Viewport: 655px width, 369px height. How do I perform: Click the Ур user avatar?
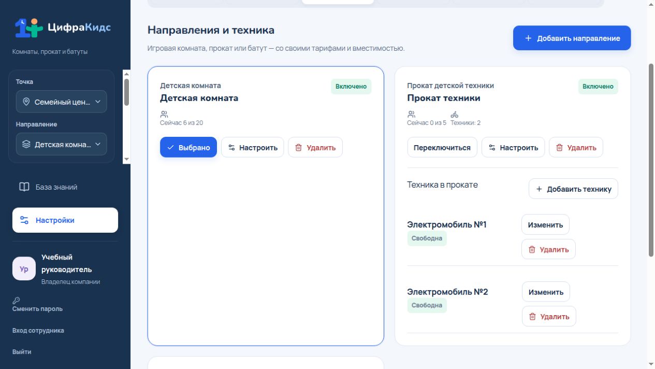tap(24, 269)
